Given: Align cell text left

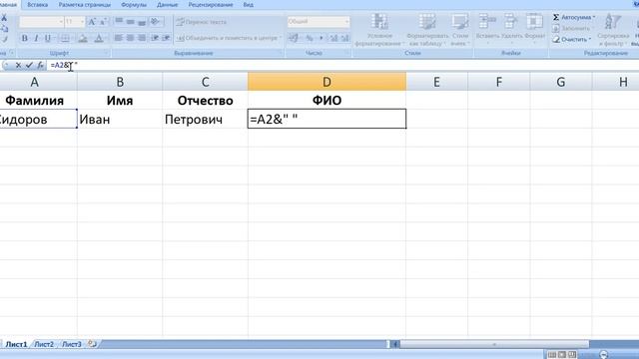Looking at the screenshot, I should [119, 38].
